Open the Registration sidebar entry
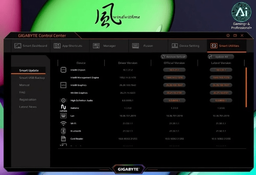The image size is (256, 175). [28, 100]
